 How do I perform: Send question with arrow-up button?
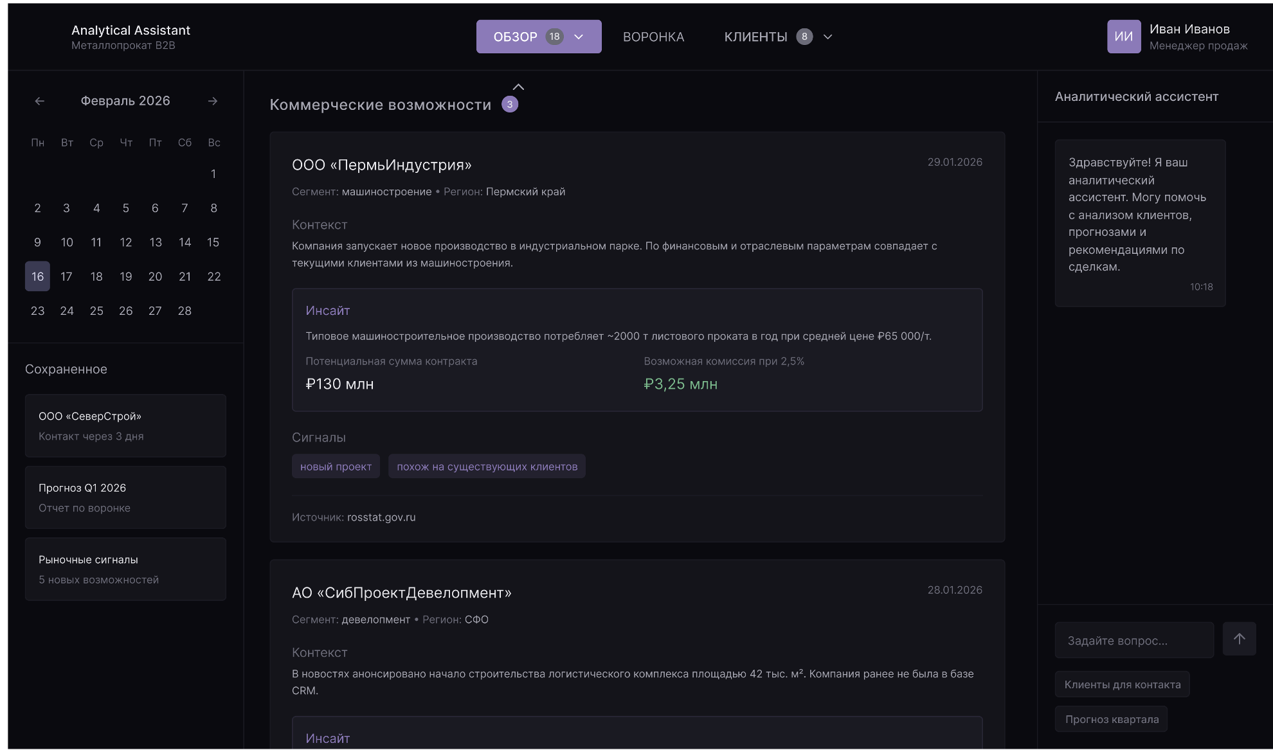pos(1239,639)
